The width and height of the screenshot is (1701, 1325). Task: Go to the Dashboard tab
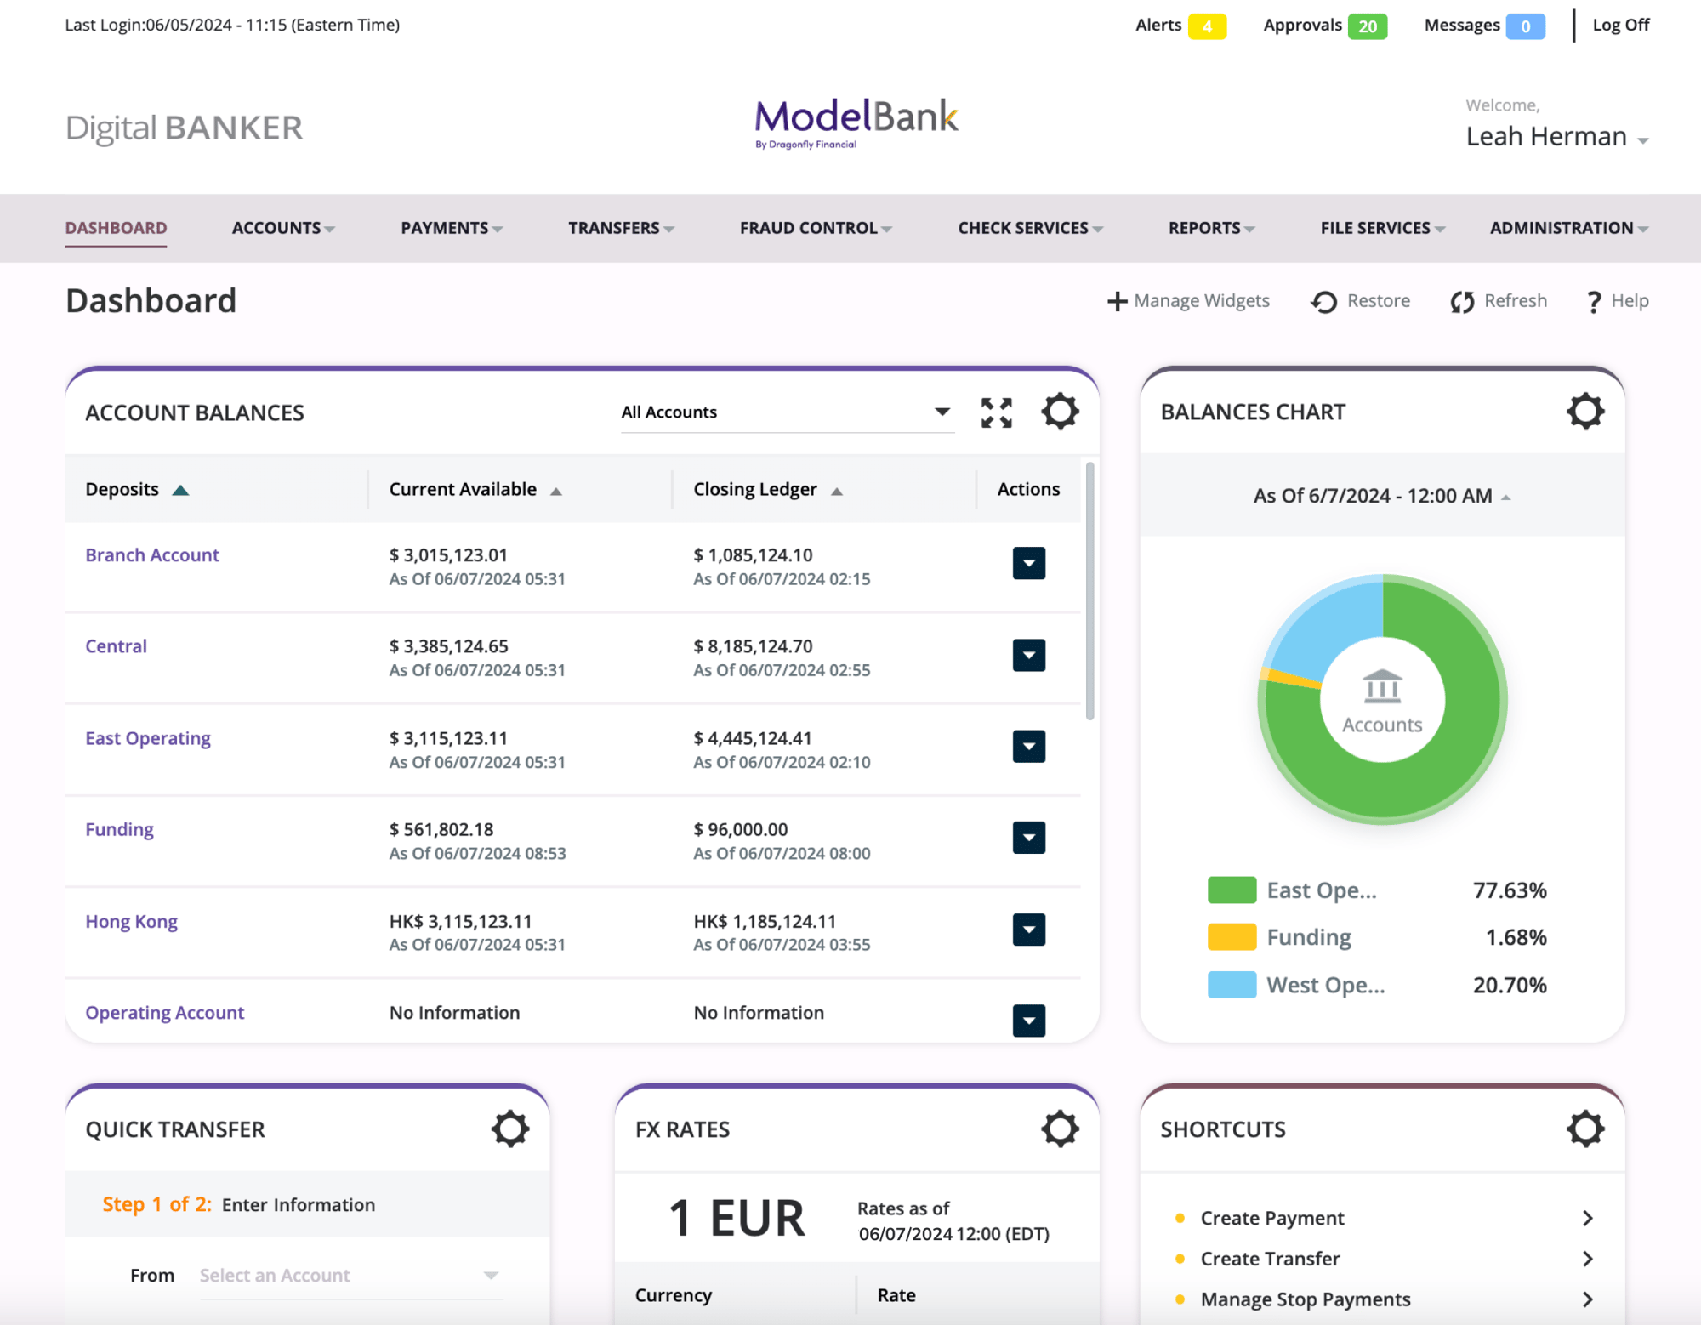116,228
